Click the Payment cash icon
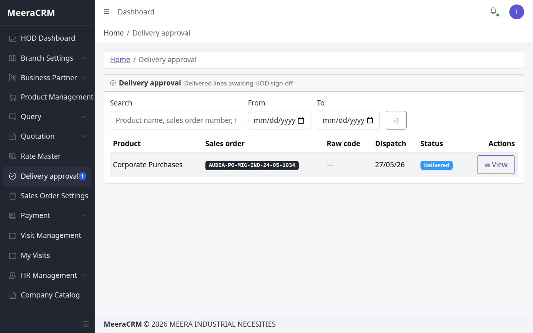Screen dimensions: 533x333 13,215
